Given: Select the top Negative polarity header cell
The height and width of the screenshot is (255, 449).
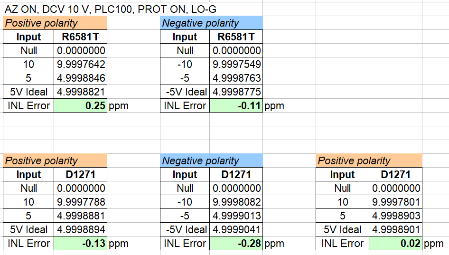Looking at the screenshot, I should 211,23.
